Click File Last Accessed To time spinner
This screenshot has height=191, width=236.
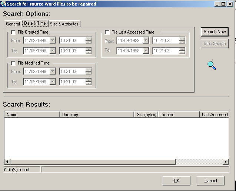(182, 51)
